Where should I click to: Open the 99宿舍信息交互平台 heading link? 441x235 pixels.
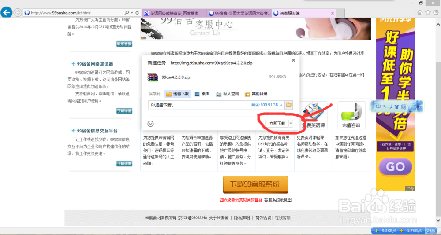(x=97, y=131)
